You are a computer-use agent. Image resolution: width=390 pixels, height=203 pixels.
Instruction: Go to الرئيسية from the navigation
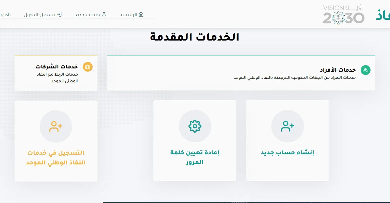(130, 15)
